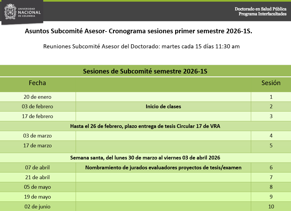The height and width of the screenshot is (211, 291).
Task: Select the 02 de junio date cell
Action: click(37, 207)
